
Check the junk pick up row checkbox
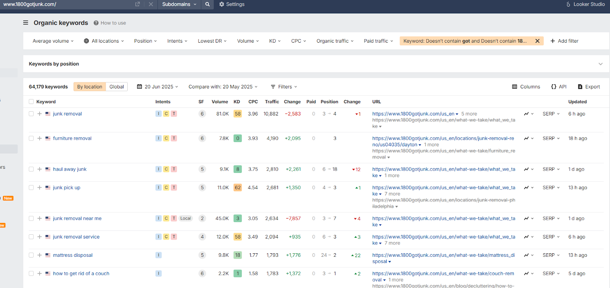pos(31,187)
